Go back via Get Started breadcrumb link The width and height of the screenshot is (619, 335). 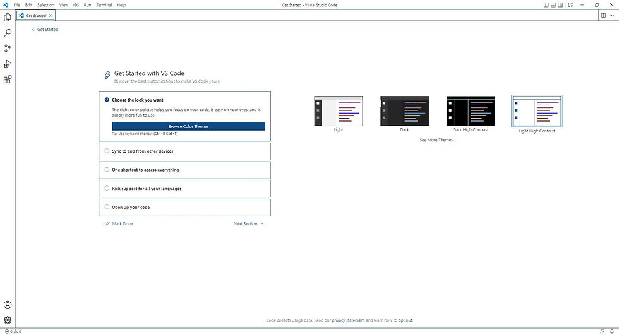(45, 29)
